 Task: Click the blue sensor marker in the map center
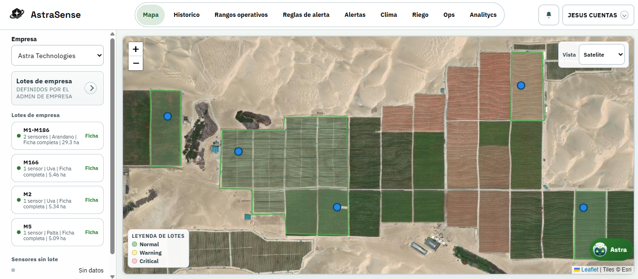click(x=337, y=207)
